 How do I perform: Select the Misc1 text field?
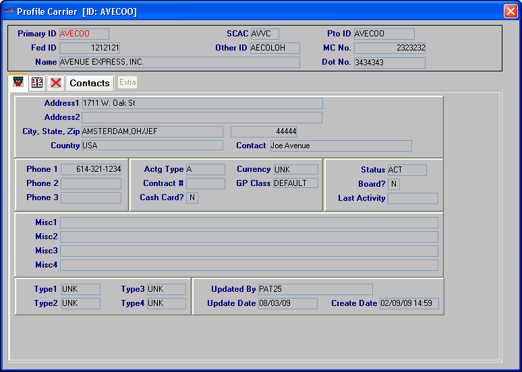[249, 222]
